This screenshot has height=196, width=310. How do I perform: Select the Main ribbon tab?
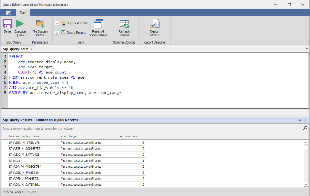click(23, 13)
